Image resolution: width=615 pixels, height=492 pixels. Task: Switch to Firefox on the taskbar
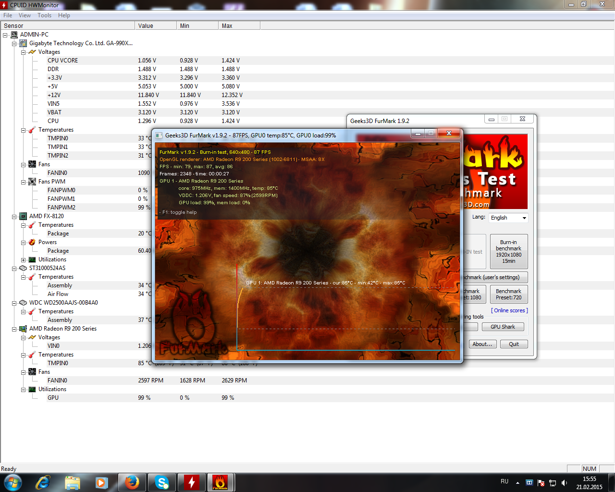coord(132,482)
